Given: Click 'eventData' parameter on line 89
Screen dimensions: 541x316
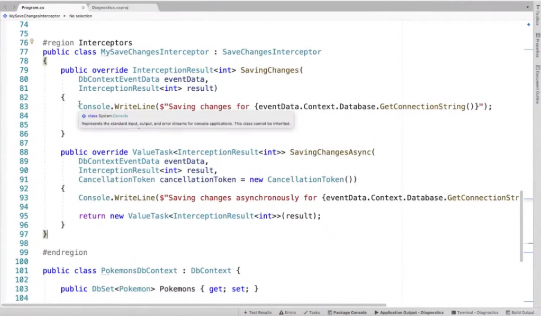Looking at the screenshot, I should 184,161.
